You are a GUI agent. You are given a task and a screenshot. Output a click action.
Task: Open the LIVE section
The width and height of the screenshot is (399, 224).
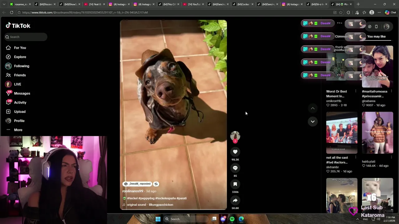click(x=13, y=84)
